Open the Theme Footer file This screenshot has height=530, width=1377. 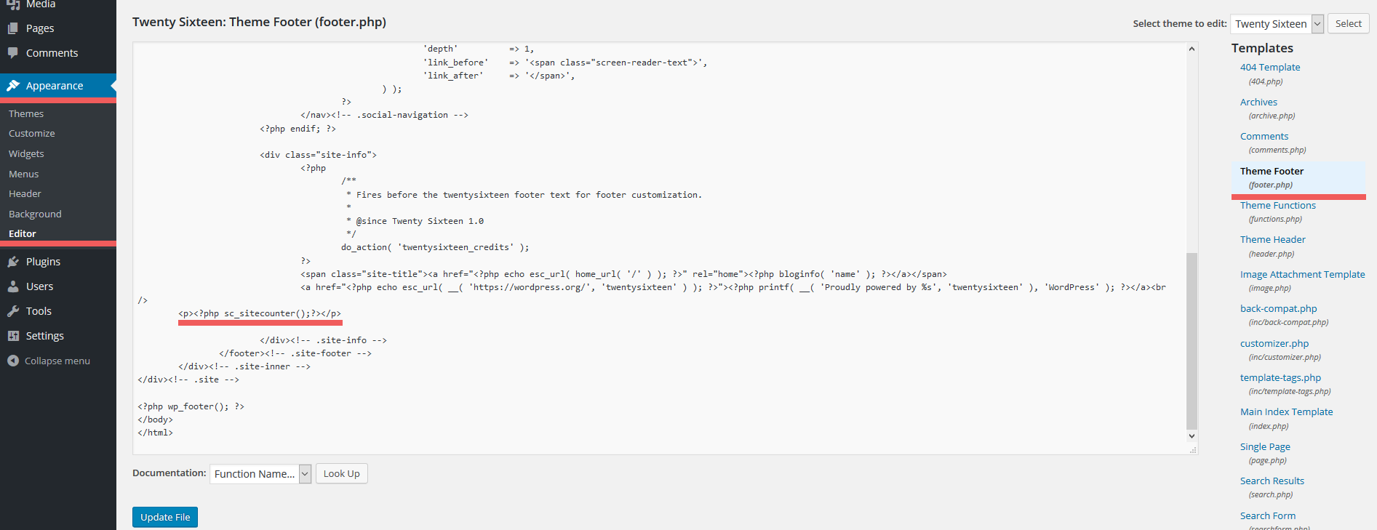[1272, 172]
